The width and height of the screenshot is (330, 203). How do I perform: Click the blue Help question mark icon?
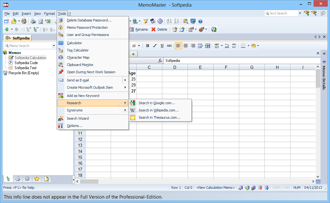coord(200,21)
